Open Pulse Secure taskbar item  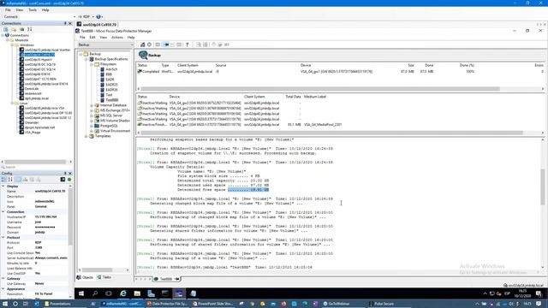coord(383,304)
